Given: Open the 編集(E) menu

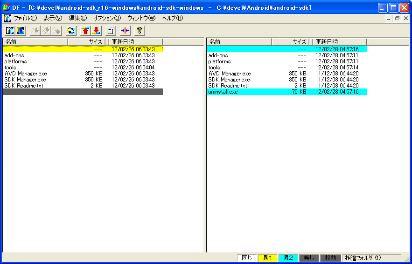Looking at the screenshot, I should click(77, 18).
